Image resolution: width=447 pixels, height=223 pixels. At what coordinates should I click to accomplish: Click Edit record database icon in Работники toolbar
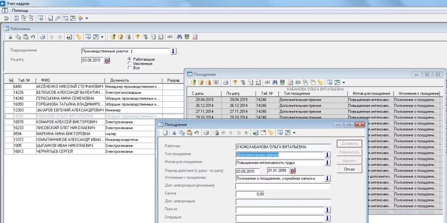(x=120, y=37)
